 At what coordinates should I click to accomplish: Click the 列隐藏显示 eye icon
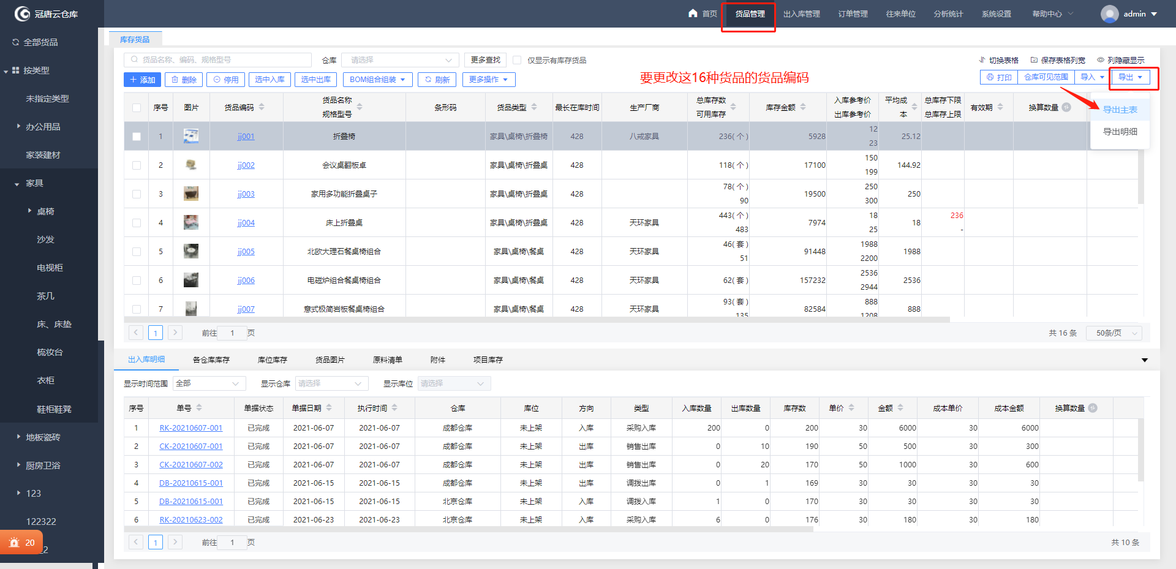click(x=1101, y=60)
